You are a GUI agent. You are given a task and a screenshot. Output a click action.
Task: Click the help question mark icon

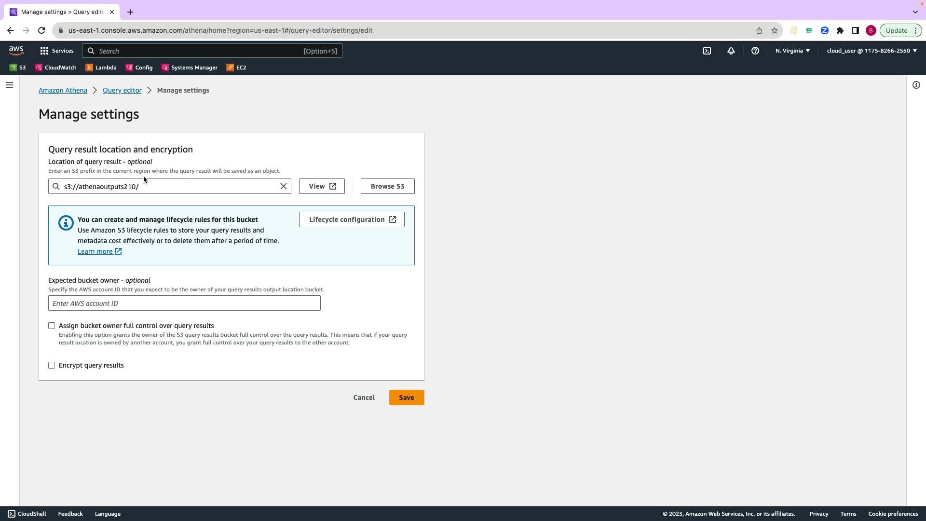coord(755,51)
